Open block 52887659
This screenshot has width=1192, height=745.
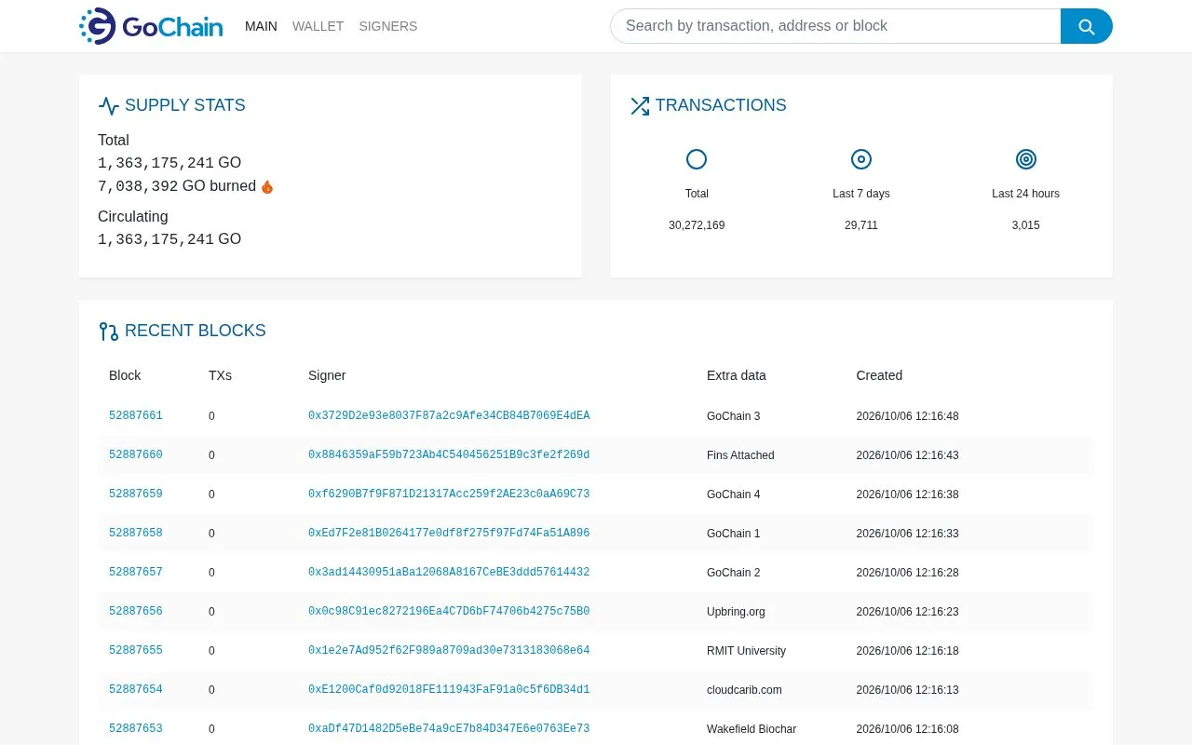136,494
